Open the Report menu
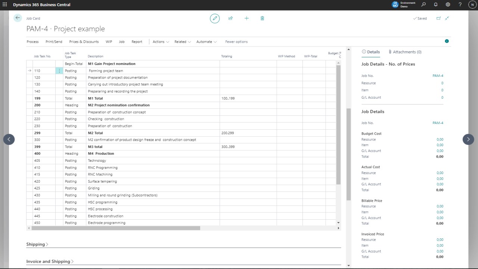 pos(137,41)
